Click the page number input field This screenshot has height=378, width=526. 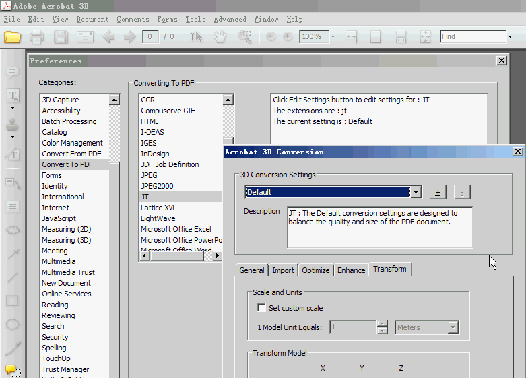tap(150, 36)
